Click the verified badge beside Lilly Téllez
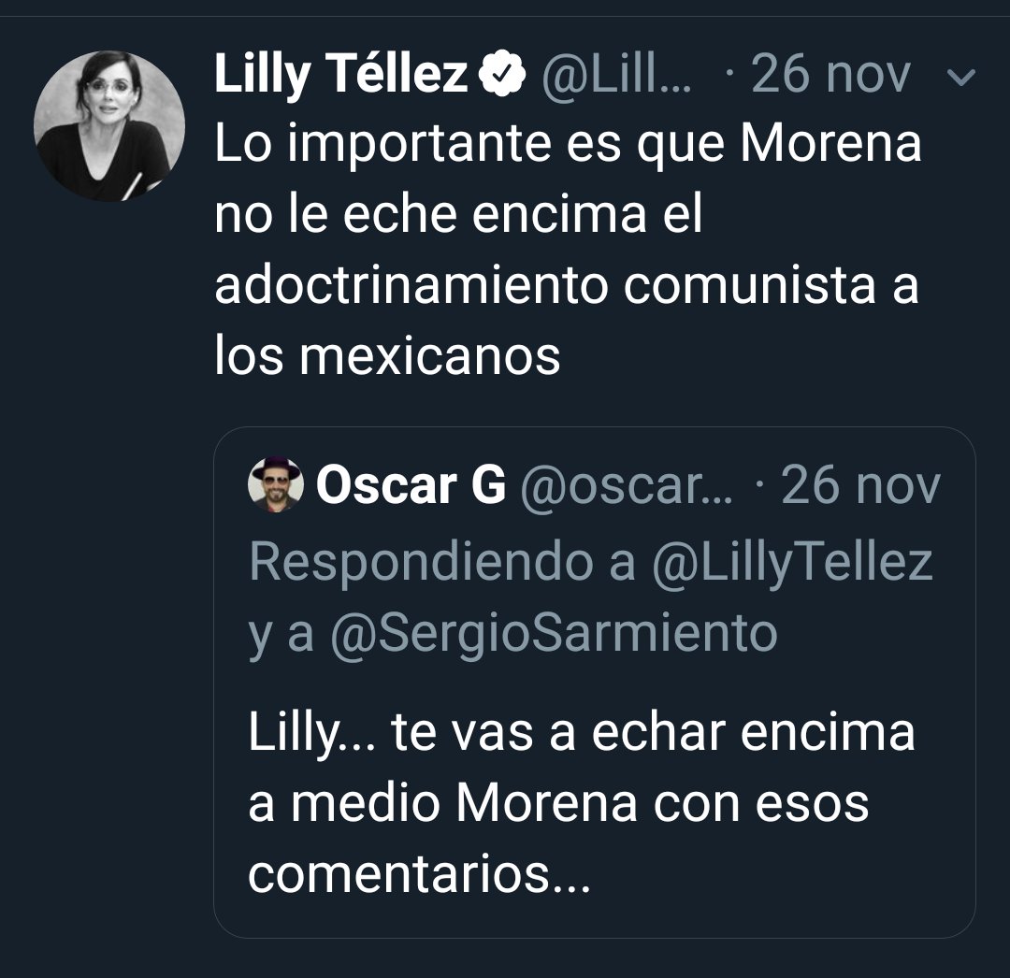The width and height of the screenshot is (1010, 978). coord(501,76)
